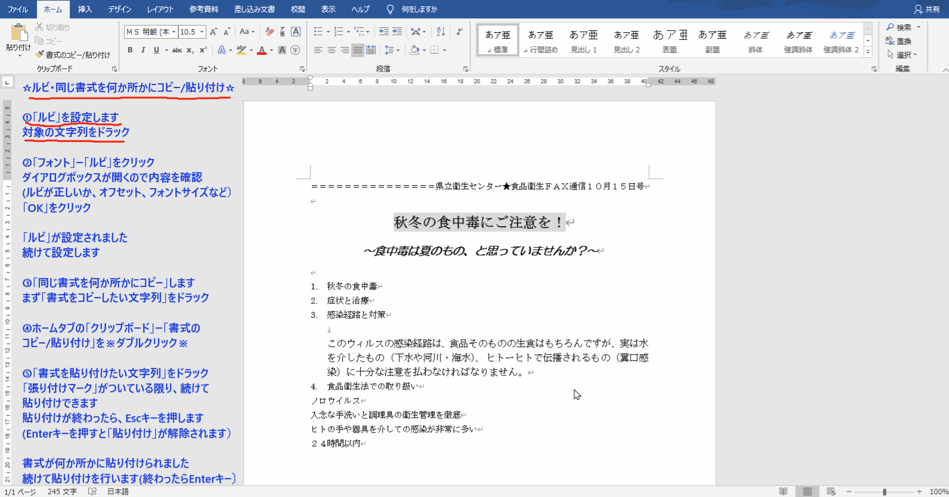Image resolution: width=949 pixels, height=497 pixels.
Task: Click the zoom slider handle
Action: 885,492
